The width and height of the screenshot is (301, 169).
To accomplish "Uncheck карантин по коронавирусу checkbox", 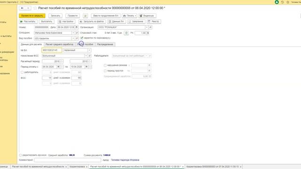I will 81,38.
